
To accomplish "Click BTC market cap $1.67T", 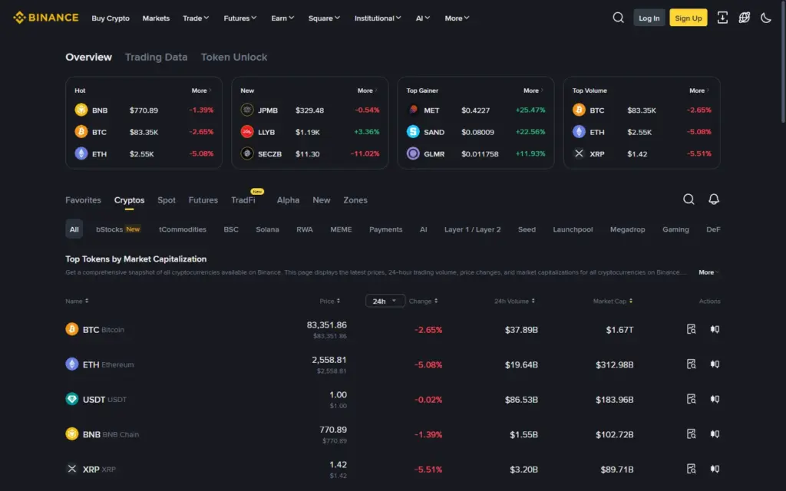I will (619, 330).
